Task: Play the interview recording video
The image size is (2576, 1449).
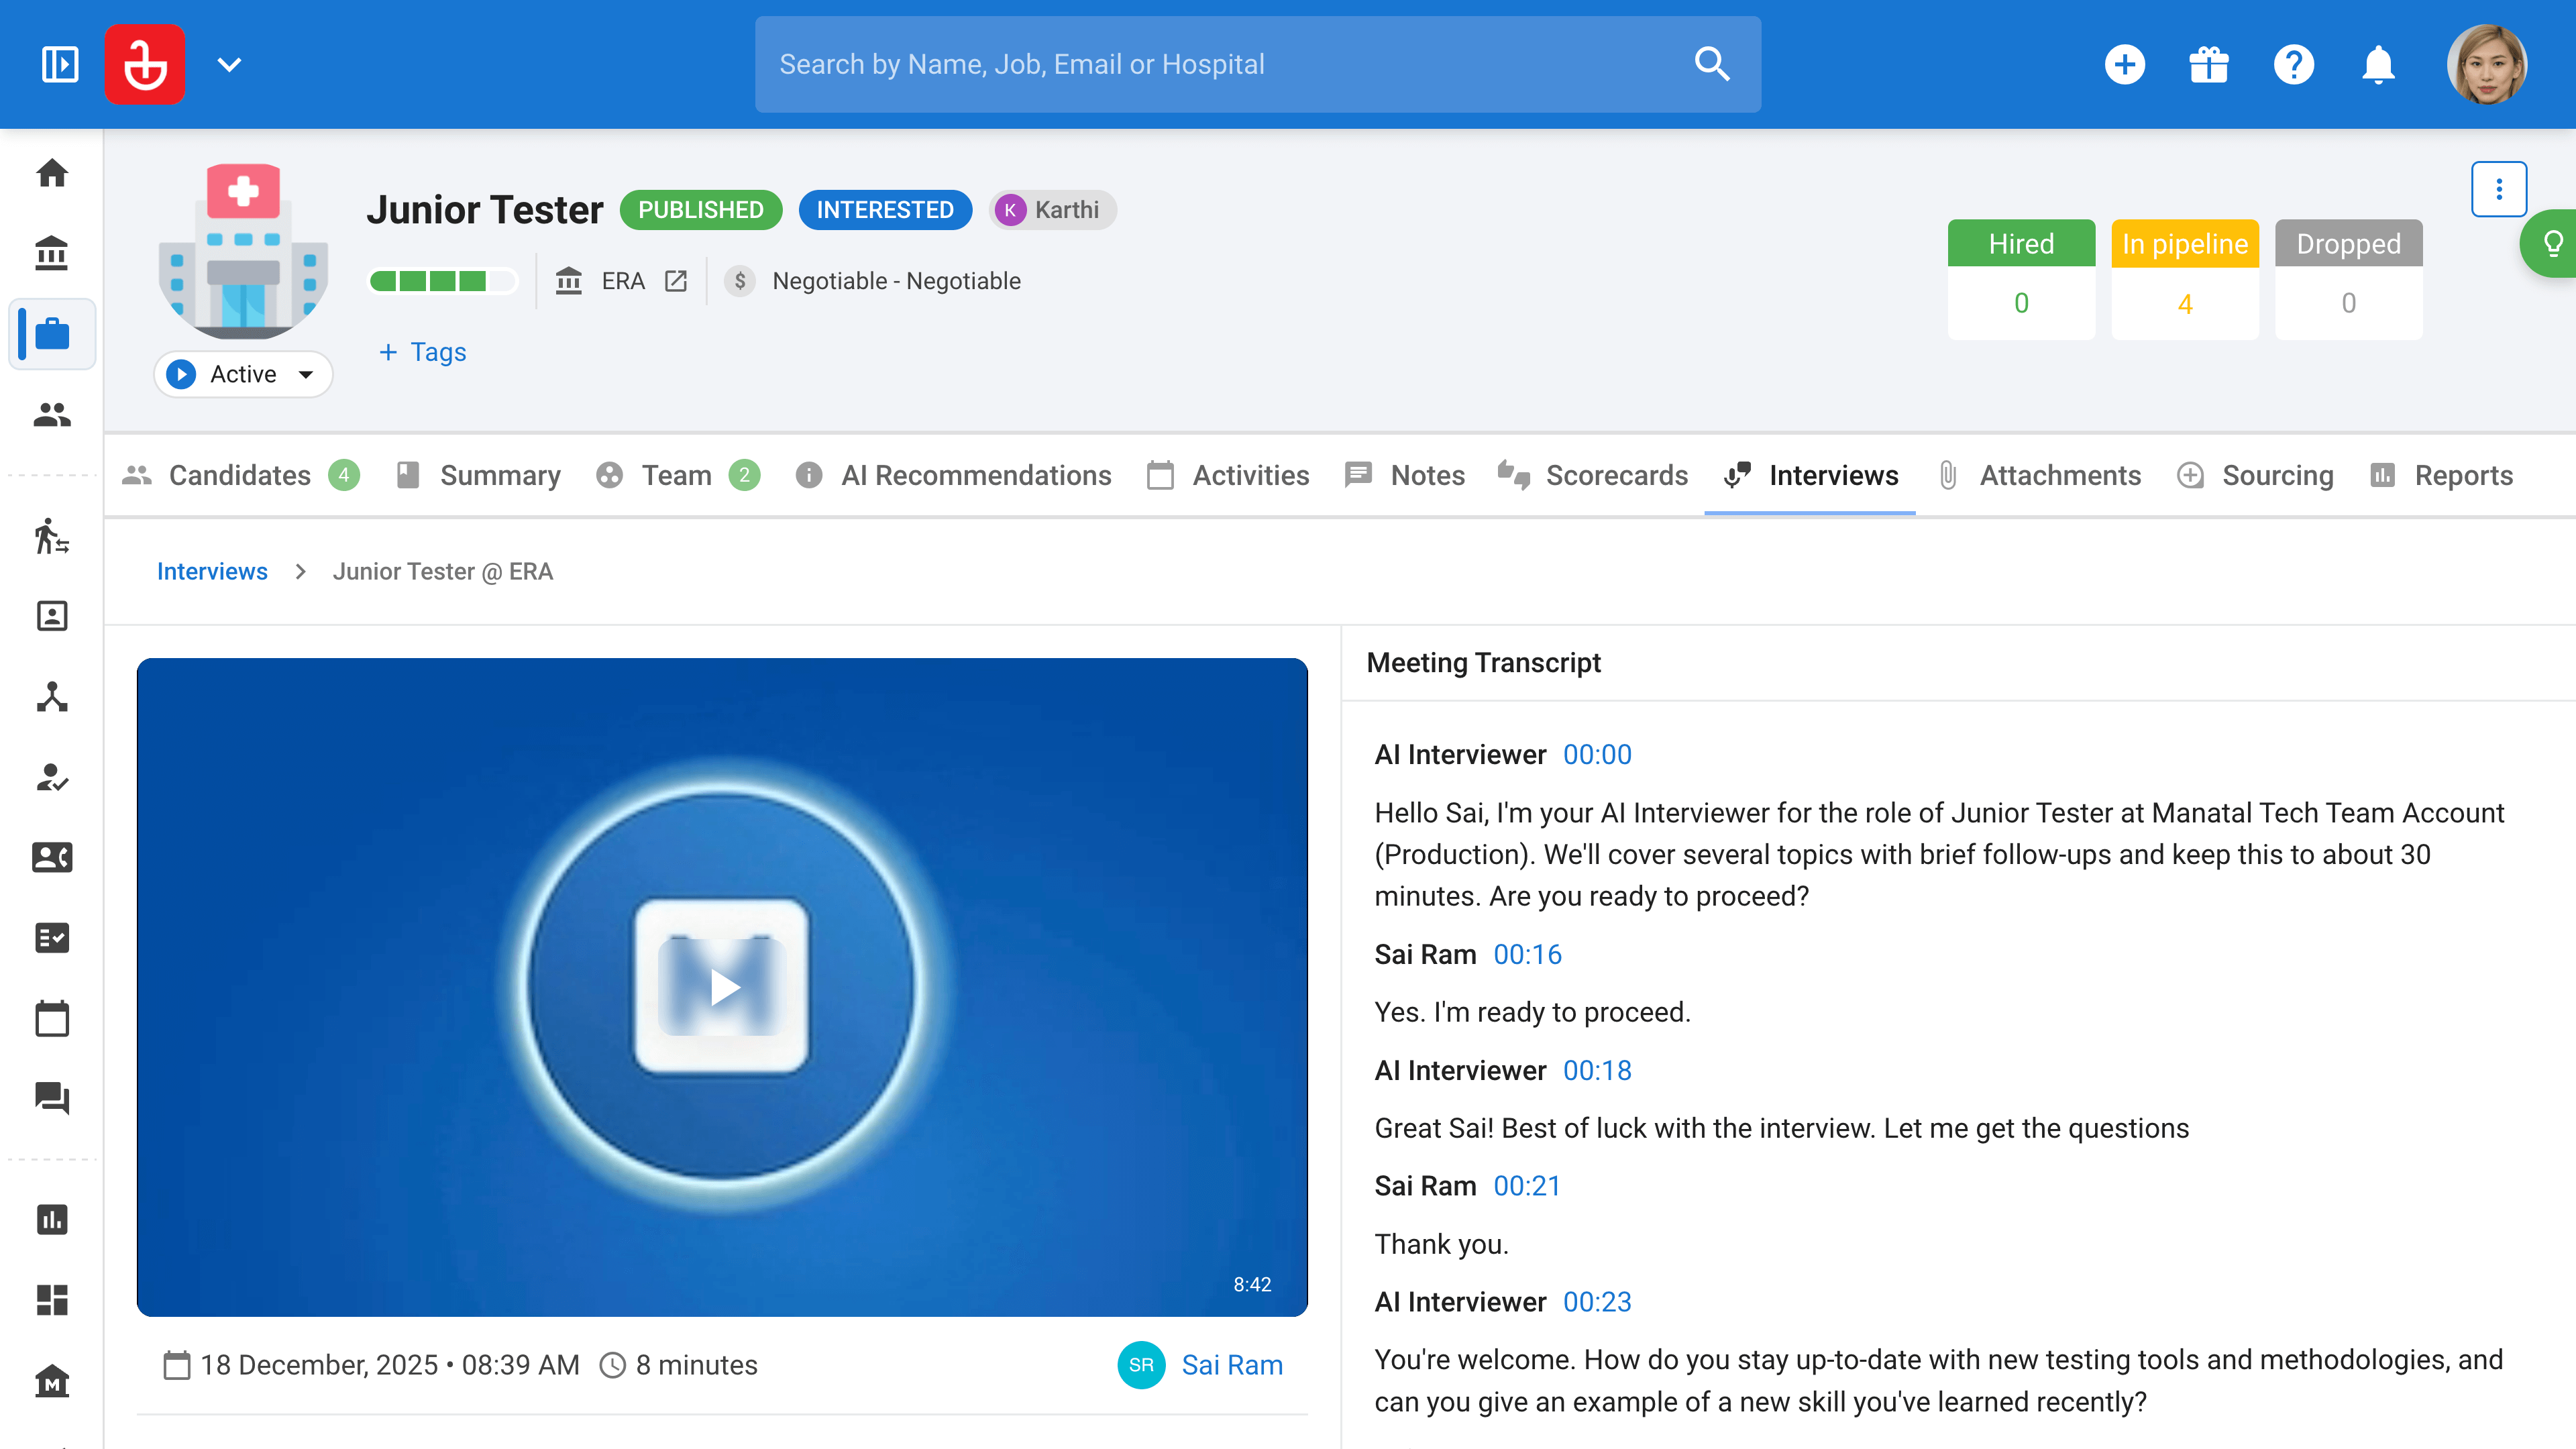Action: point(723,987)
